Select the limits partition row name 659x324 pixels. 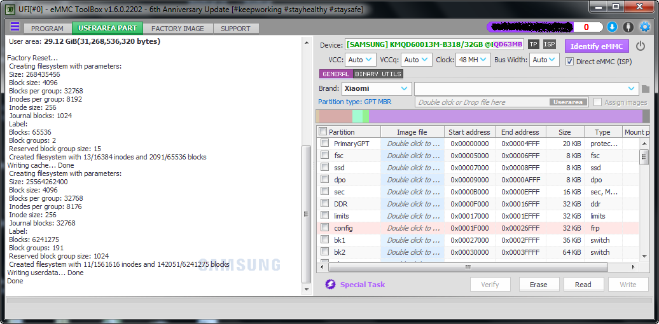coord(341,216)
